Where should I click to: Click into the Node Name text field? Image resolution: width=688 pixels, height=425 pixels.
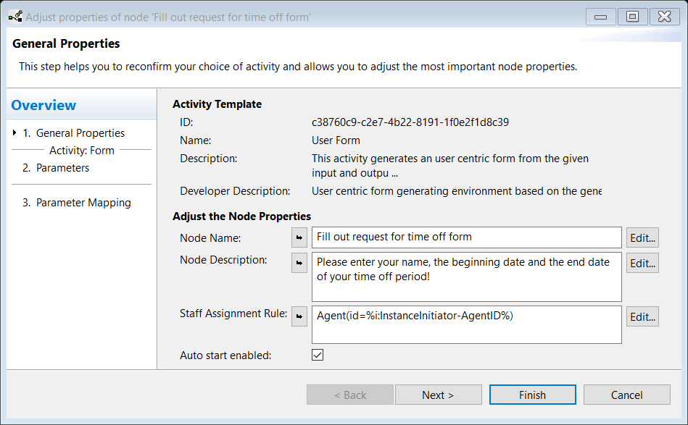pyautogui.click(x=466, y=237)
